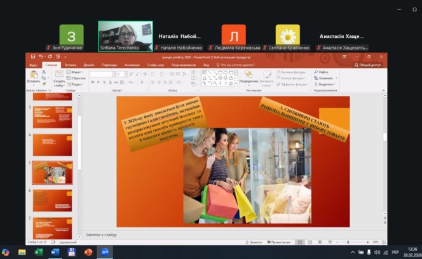Select slide 6 thumbnail in the slide panel
This screenshot has width=422, height=259.
tap(52, 200)
